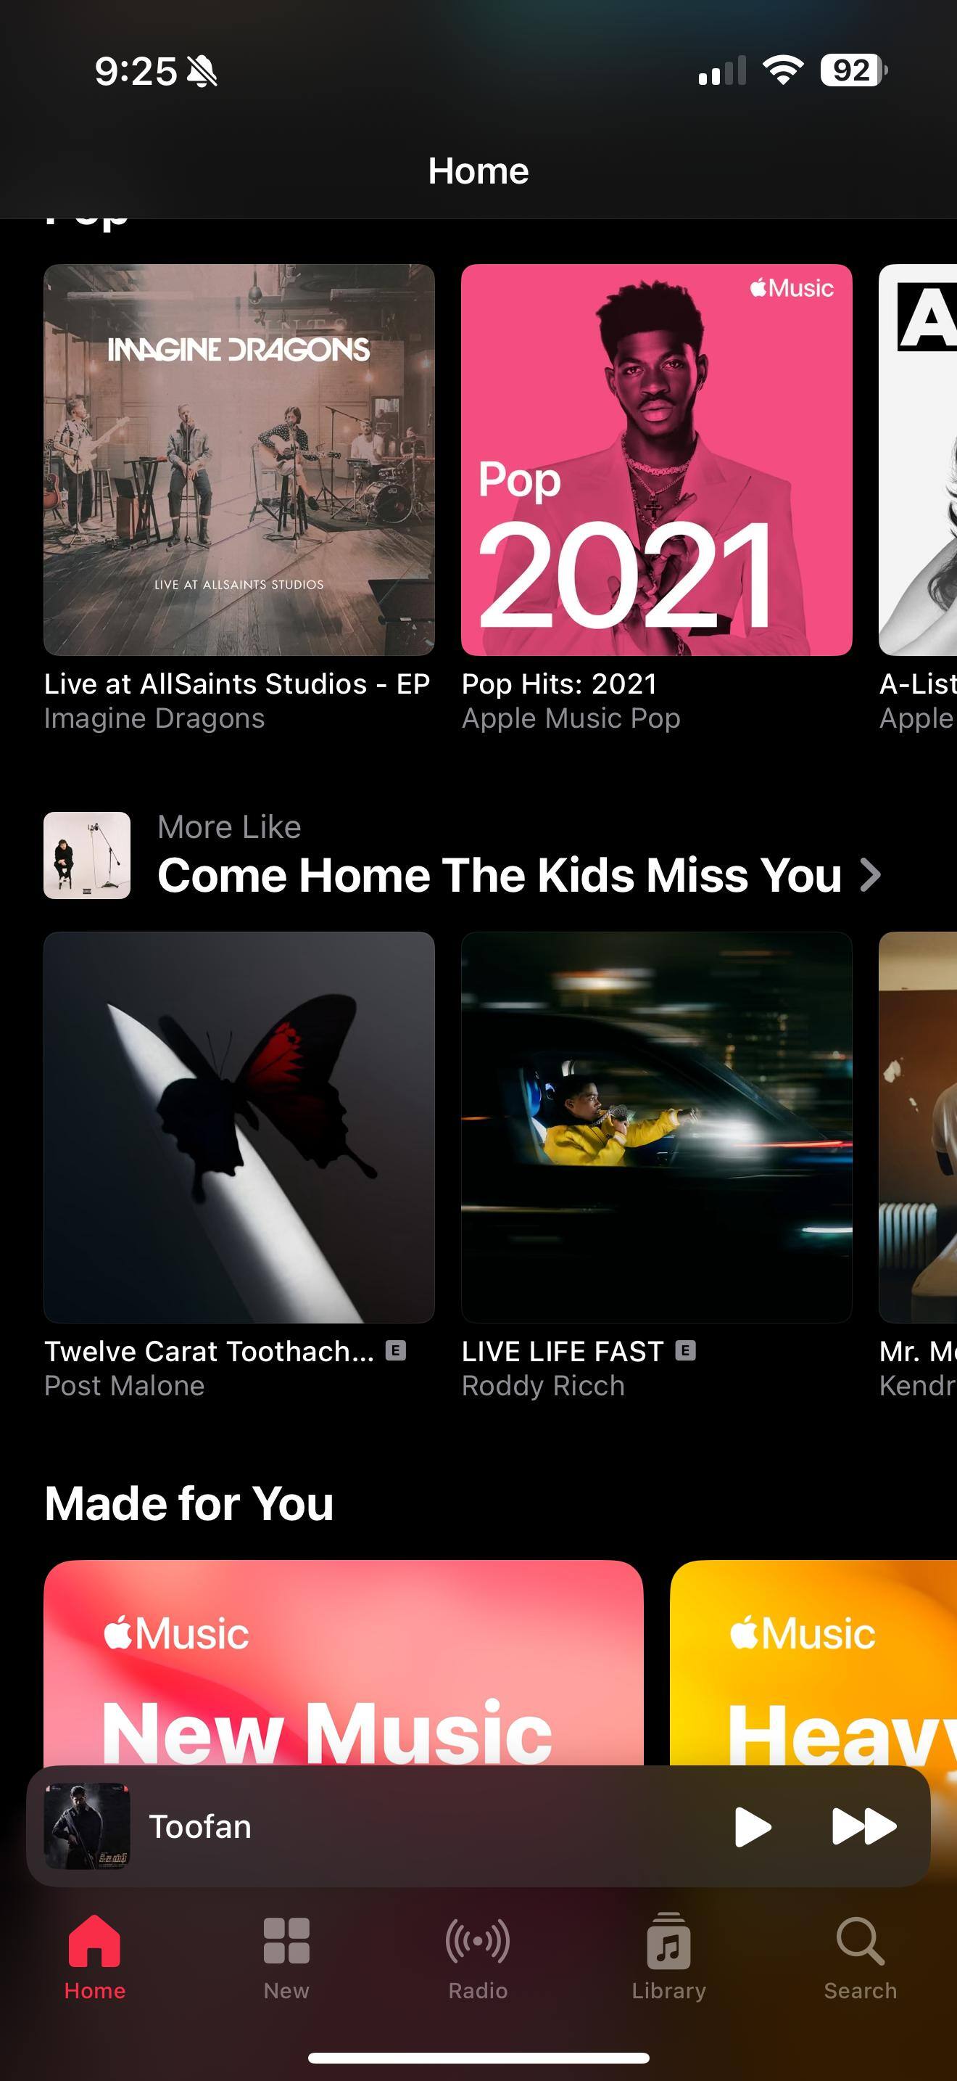Open Live at AllSaints Studios album cover
This screenshot has width=957, height=2081.
(239, 459)
